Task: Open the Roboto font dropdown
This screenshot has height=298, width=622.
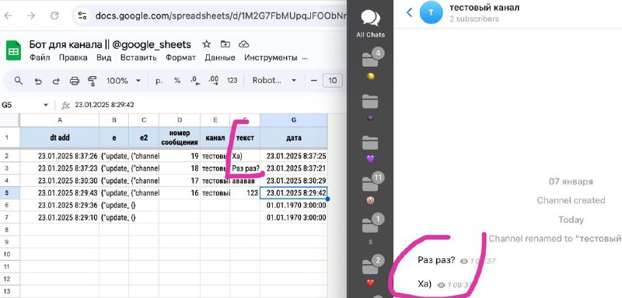Action: coord(274,81)
